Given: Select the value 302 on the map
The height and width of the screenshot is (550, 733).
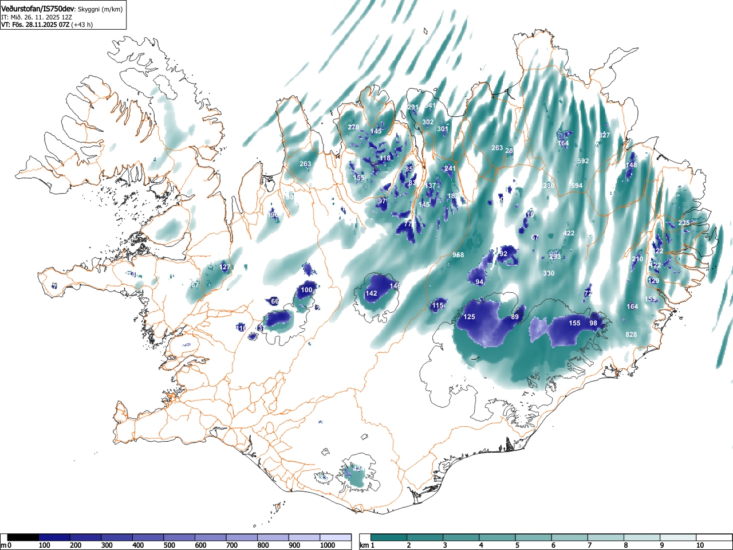Looking at the screenshot, I should click(428, 122).
